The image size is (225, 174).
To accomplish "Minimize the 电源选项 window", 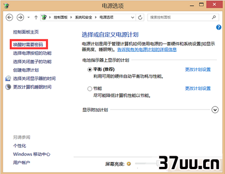I will [192, 5].
